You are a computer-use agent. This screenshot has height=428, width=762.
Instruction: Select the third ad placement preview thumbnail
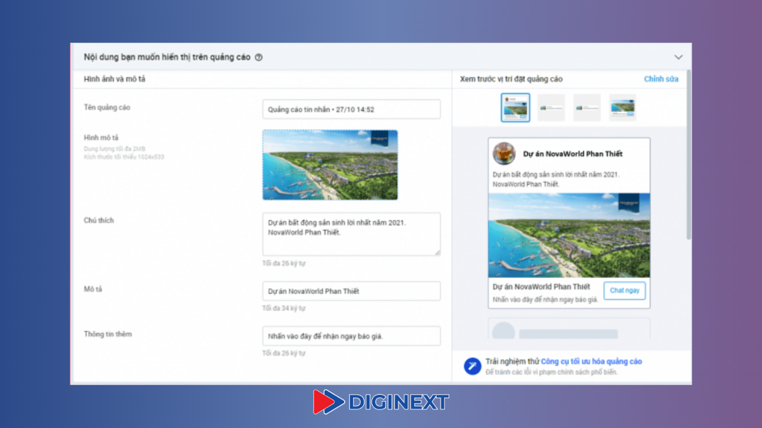tap(587, 108)
